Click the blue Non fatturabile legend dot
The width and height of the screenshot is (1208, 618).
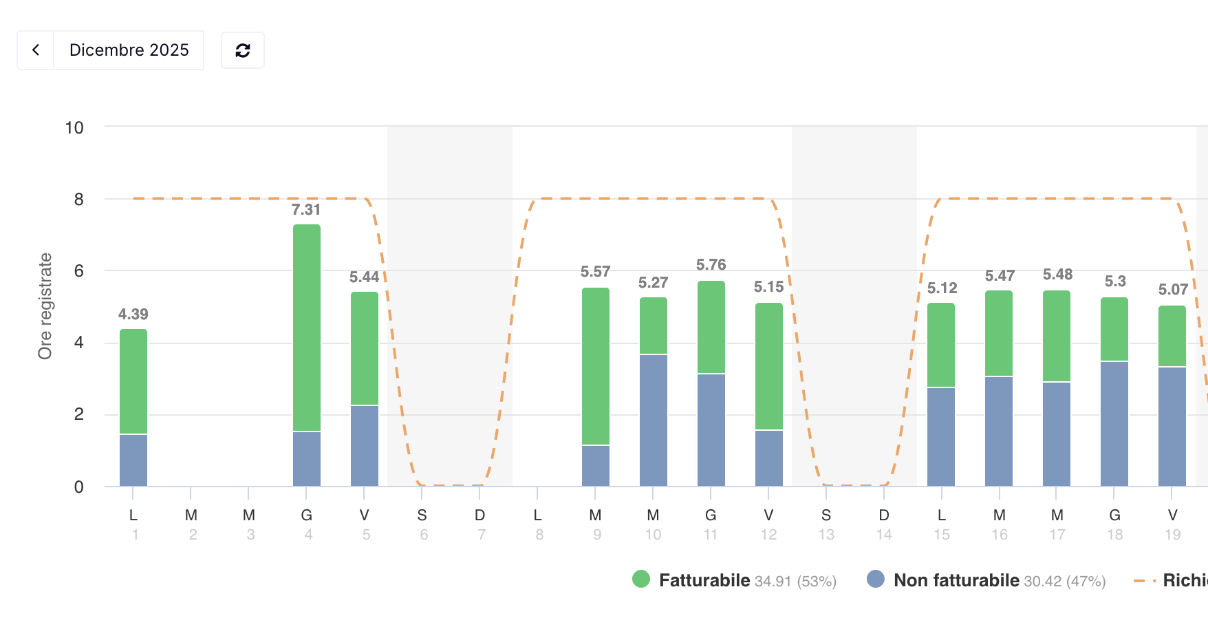(x=876, y=579)
